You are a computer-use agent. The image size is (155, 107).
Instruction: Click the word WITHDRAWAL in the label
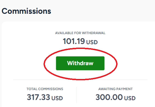pos(94,33)
